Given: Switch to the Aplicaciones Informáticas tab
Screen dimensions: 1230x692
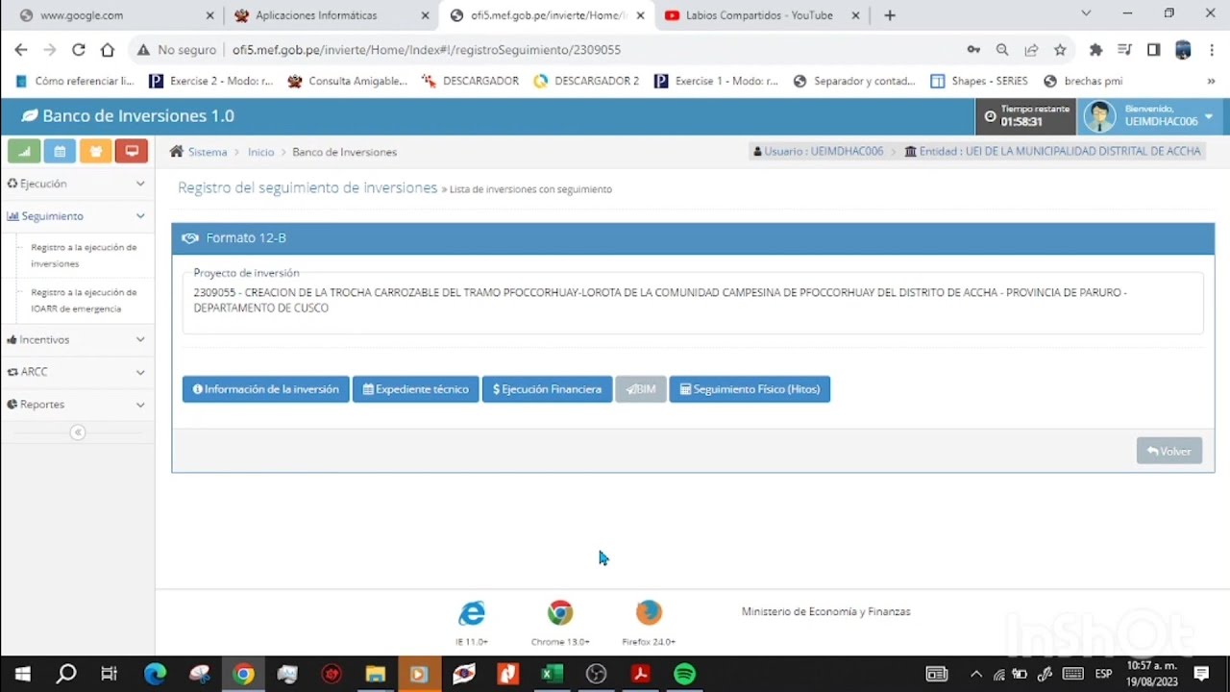Looking at the screenshot, I should click(x=332, y=15).
